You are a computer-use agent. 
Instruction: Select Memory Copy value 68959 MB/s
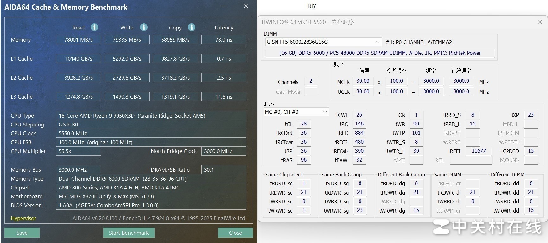click(x=175, y=40)
